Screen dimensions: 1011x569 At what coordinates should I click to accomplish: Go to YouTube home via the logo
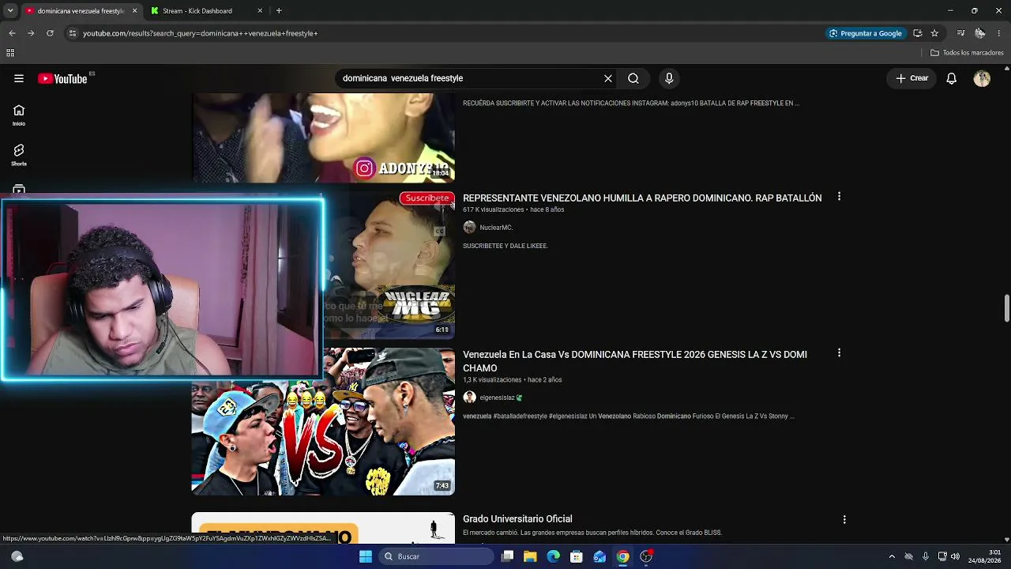pos(62,78)
